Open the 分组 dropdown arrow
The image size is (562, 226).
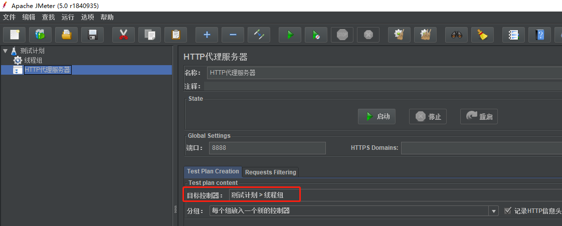click(x=494, y=211)
